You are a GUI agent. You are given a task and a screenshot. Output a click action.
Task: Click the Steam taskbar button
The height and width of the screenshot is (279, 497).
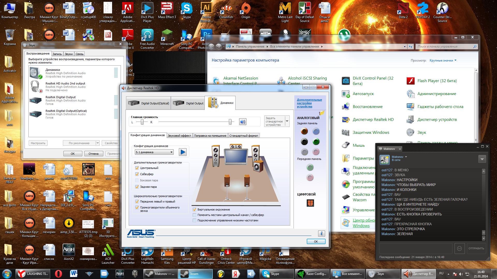pyautogui.click(x=195, y=274)
